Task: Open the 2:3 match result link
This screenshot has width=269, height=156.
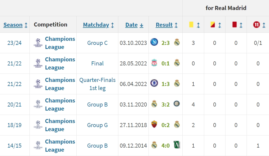Action: pos(165,43)
